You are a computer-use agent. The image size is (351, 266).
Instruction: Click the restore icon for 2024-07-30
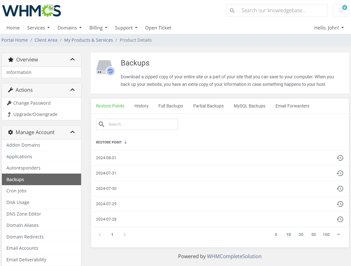click(x=340, y=189)
